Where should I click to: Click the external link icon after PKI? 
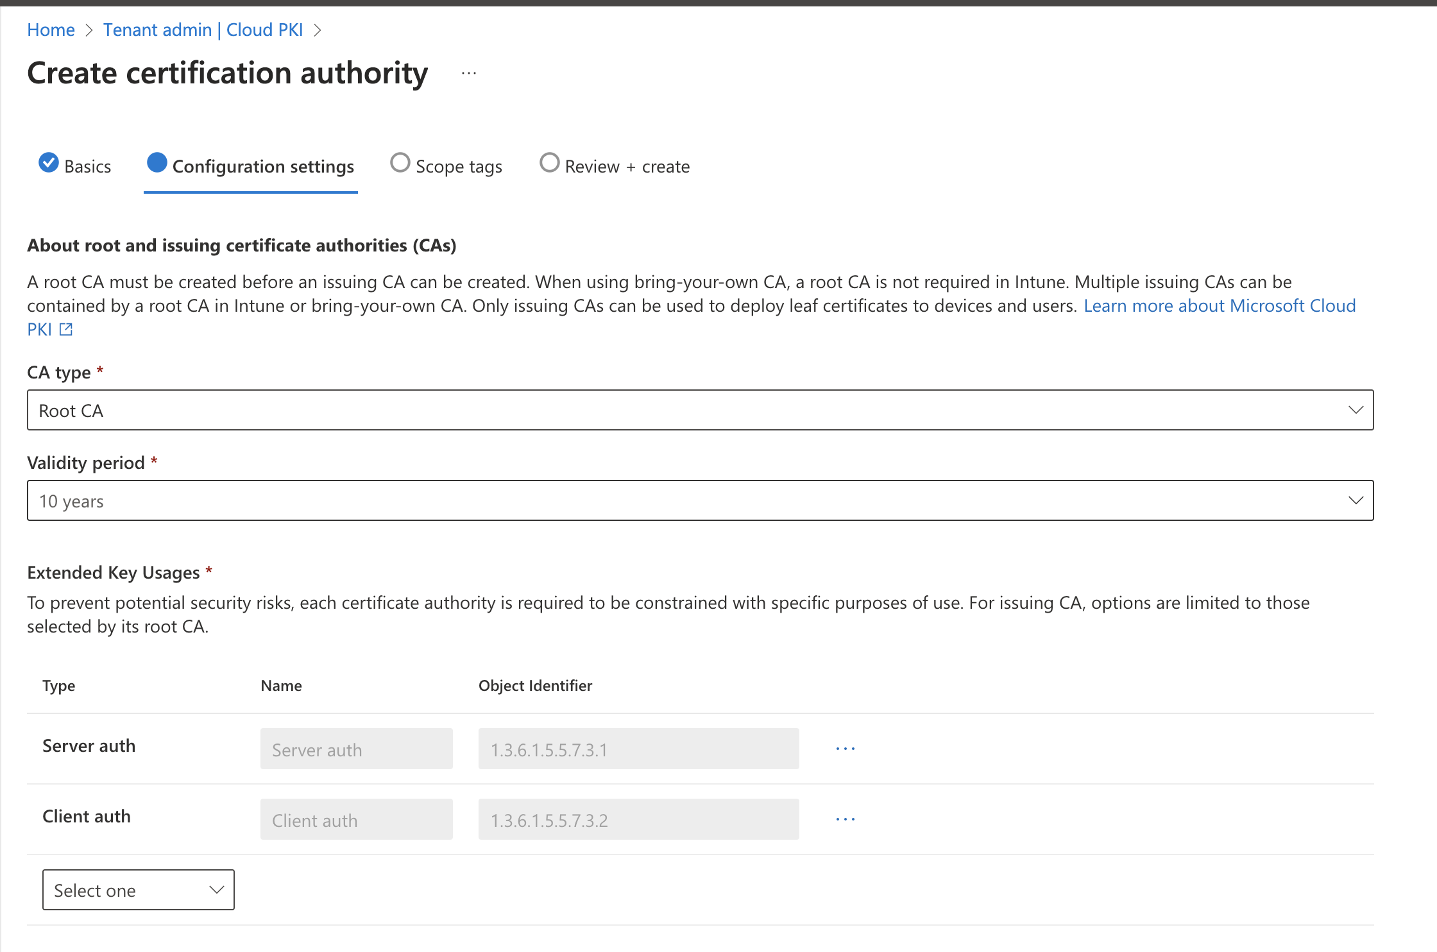[66, 330]
